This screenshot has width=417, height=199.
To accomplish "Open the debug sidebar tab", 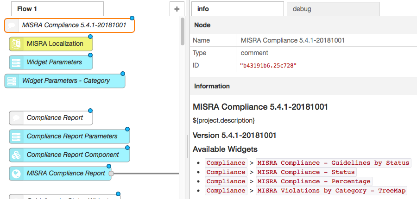I will click(333, 9).
